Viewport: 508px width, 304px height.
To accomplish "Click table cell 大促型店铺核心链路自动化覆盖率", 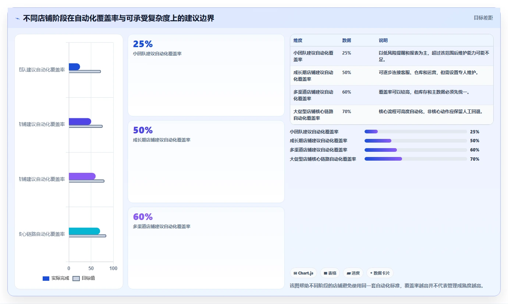I will coord(313,115).
